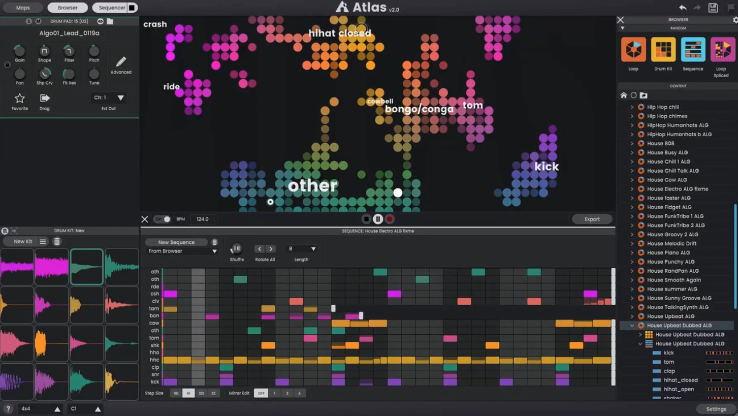Image resolution: width=738 pixels, height=416 pixels.
Task: Increase the 4x4 grid size arrow
Action: pos(57,409)
